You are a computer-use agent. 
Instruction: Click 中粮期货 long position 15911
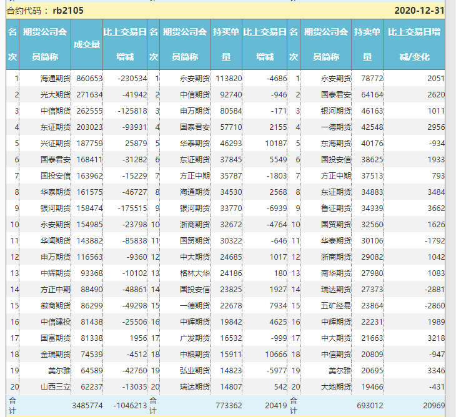click(231, 355)
